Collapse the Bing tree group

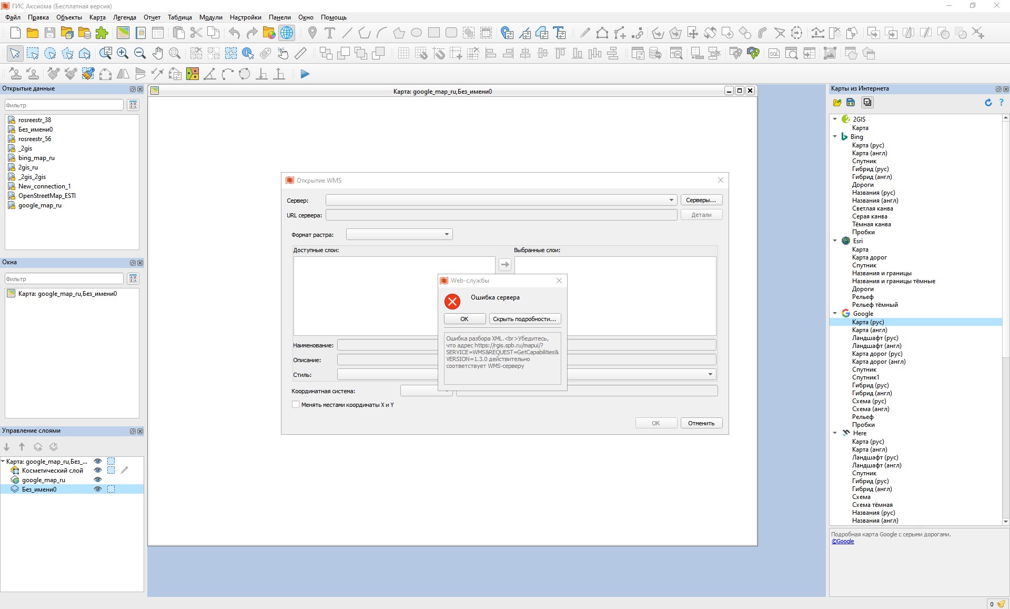coord(835,136)
